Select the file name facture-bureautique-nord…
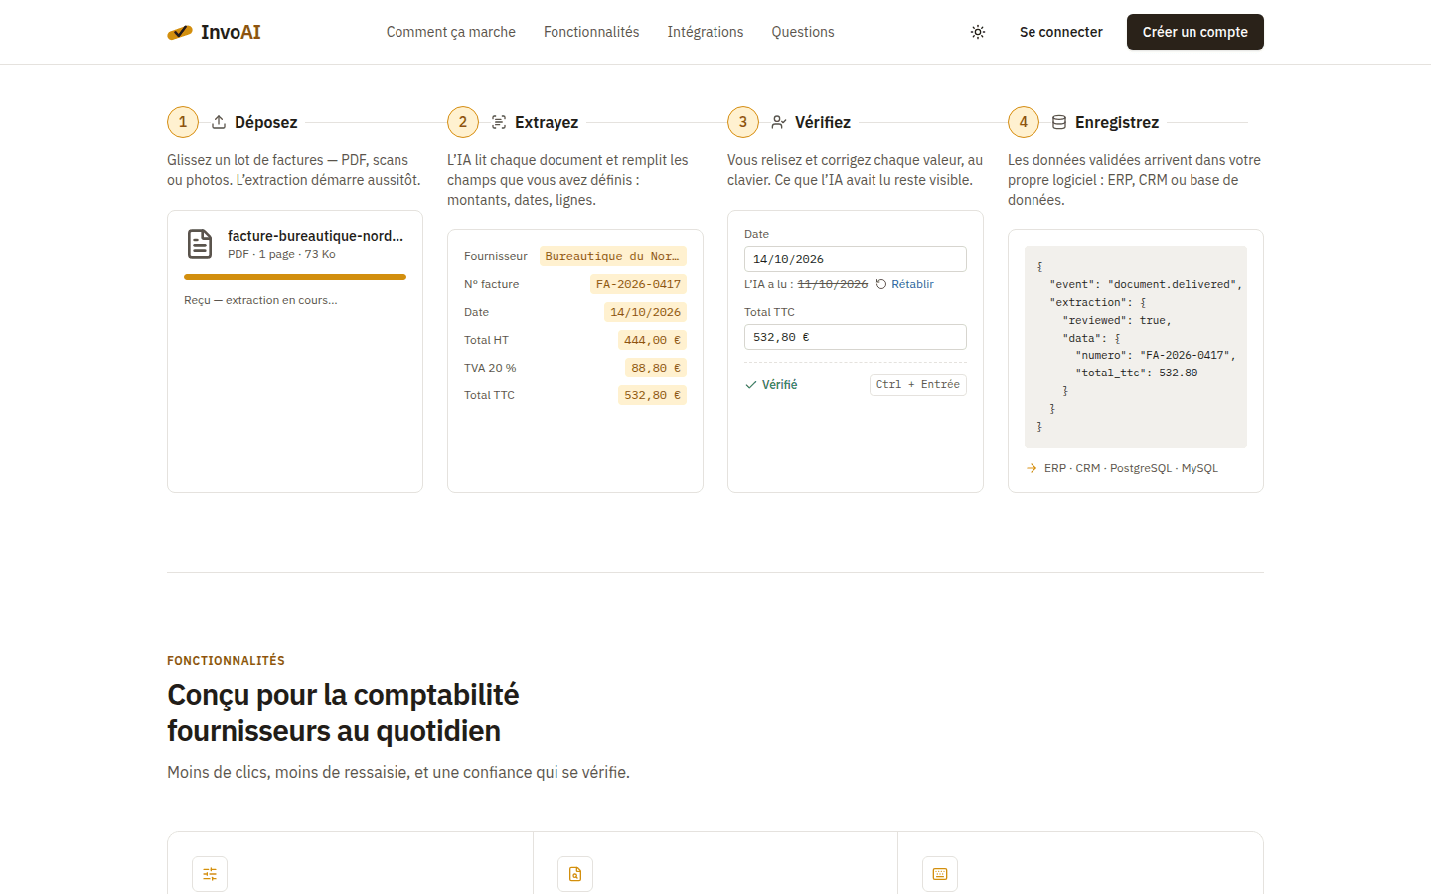This screenshot has width=1431, height=894. coord(316,236)
